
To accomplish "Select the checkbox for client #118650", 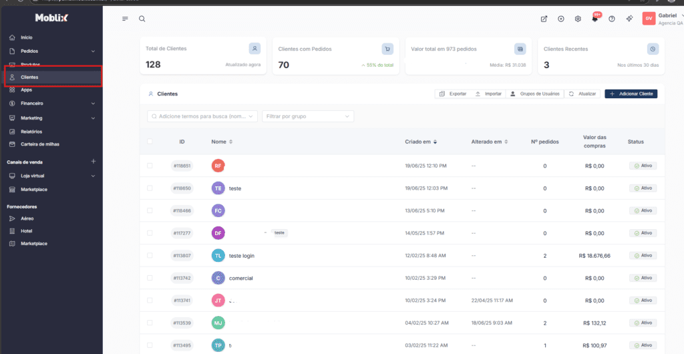I will pos(150,188).
